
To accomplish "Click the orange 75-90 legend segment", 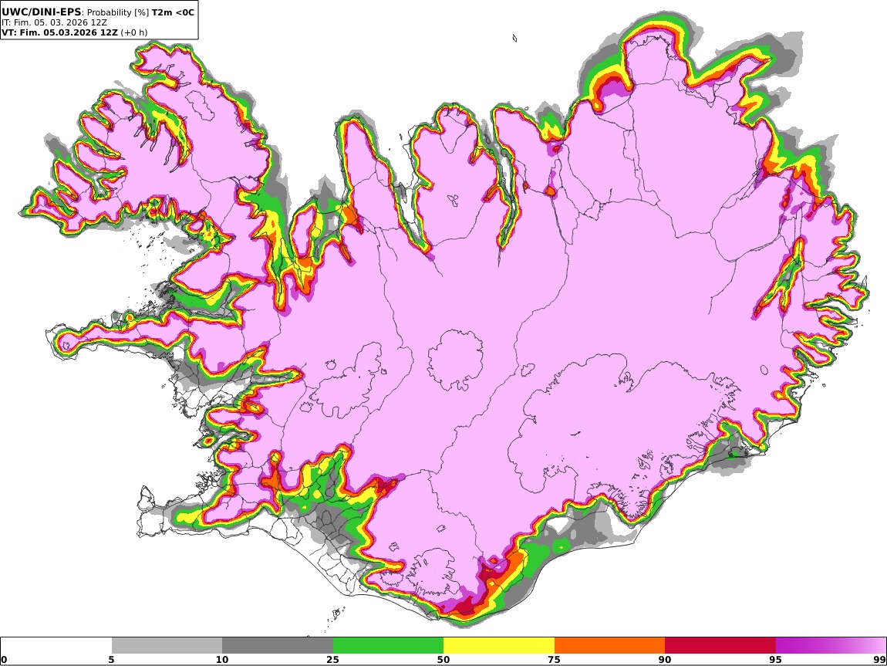I will tap(609, 645).
